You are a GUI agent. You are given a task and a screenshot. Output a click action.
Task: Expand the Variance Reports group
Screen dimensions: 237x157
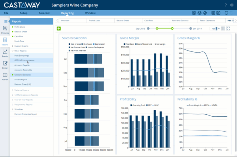click(13, 90)
